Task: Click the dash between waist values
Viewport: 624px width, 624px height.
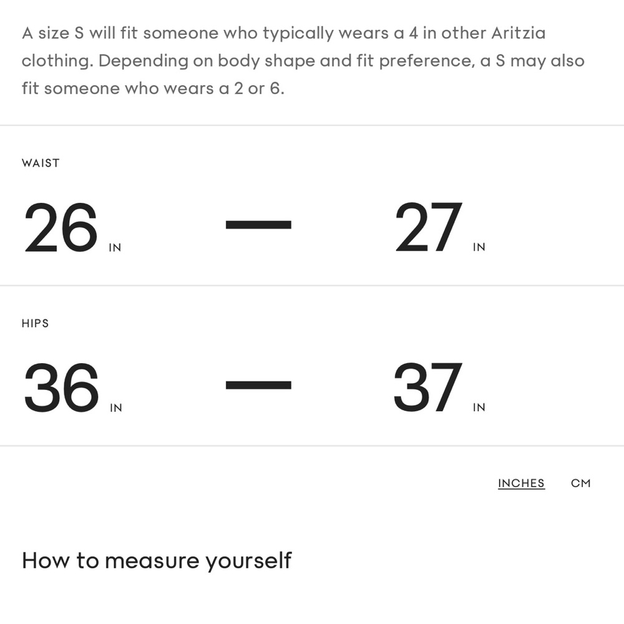Action: click(x=258, y=225)
